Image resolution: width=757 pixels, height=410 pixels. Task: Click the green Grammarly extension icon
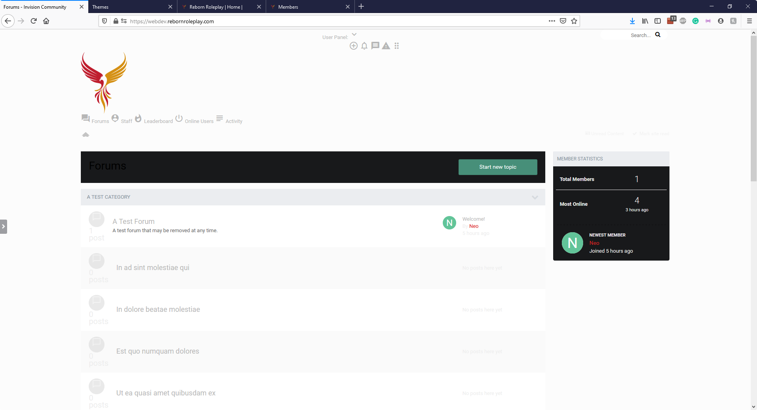click(695, 21)
